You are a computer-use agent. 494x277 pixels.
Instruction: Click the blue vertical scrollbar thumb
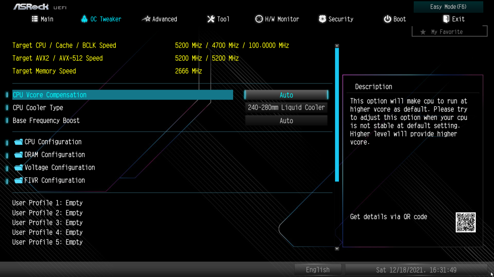[337, 115]
